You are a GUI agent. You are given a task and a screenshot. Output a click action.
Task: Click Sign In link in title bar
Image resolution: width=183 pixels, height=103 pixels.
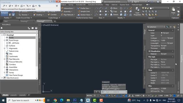[136, 2]
